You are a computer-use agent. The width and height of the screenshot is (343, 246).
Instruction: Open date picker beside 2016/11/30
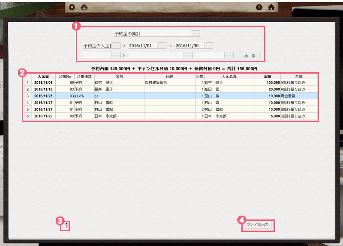click(208, 46)
